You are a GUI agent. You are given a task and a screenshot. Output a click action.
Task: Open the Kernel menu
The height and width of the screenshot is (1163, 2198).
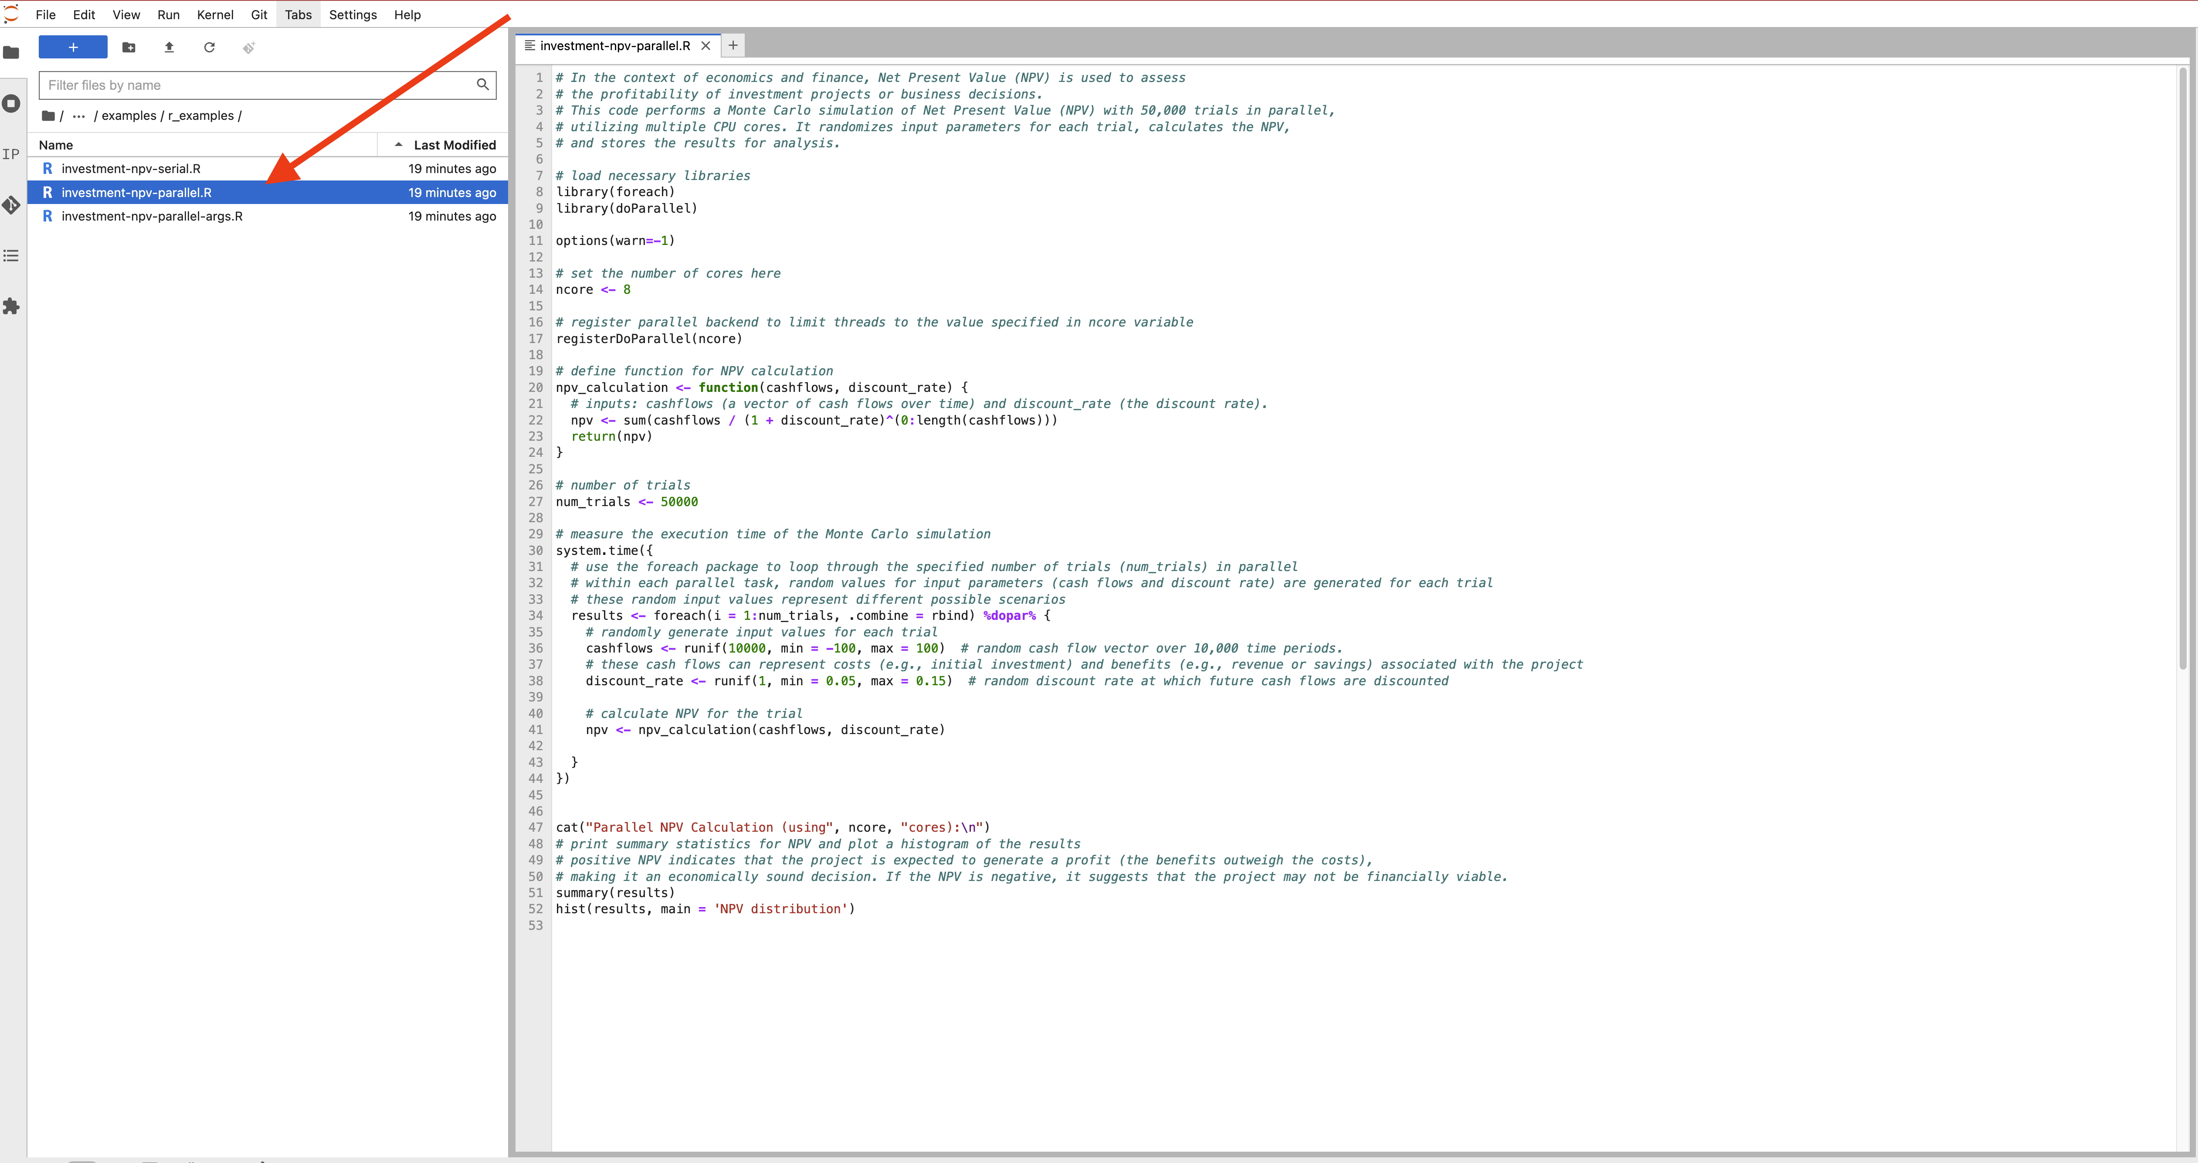[215, 14]
